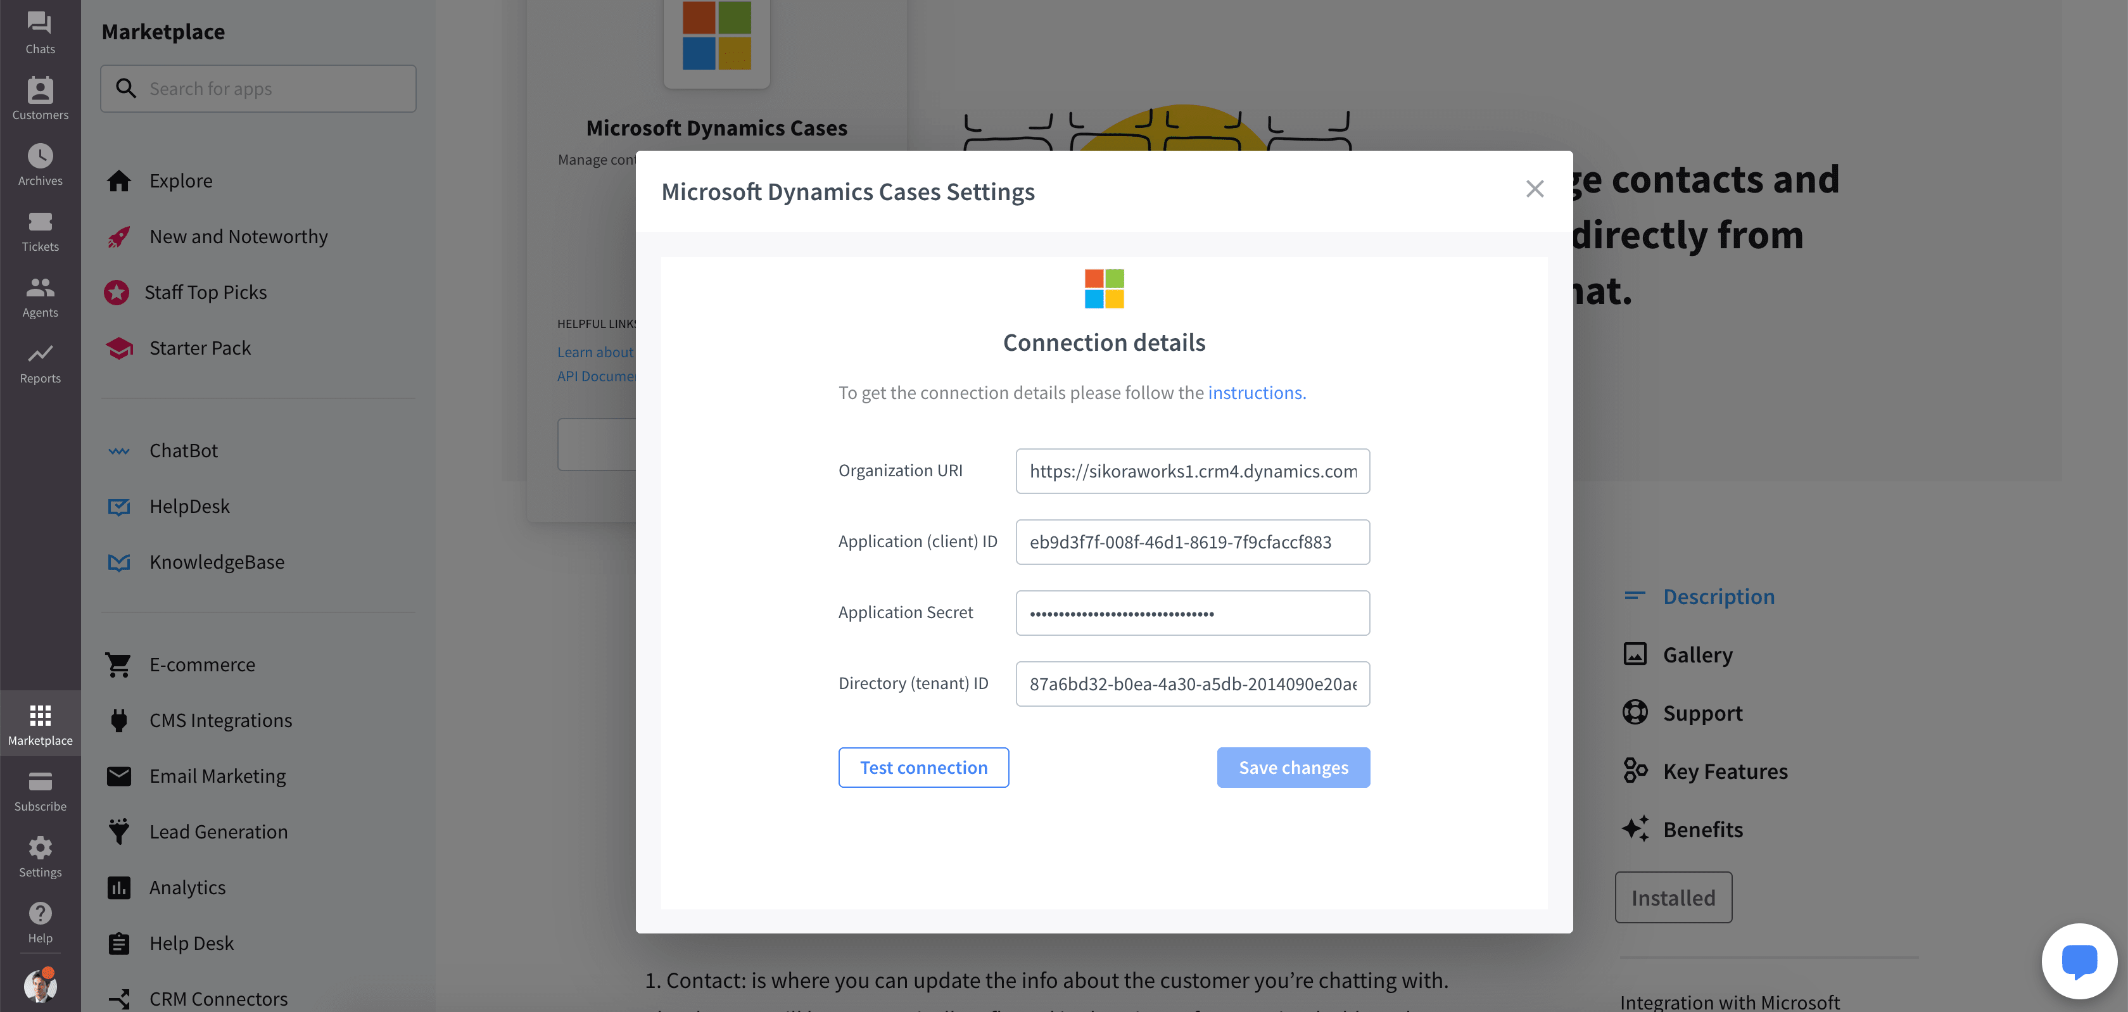Close the Microsoft Dynamics Cases Settings dialog
The width and height of the screenshot is (2128, 1012).
(x=1535, y=189)
